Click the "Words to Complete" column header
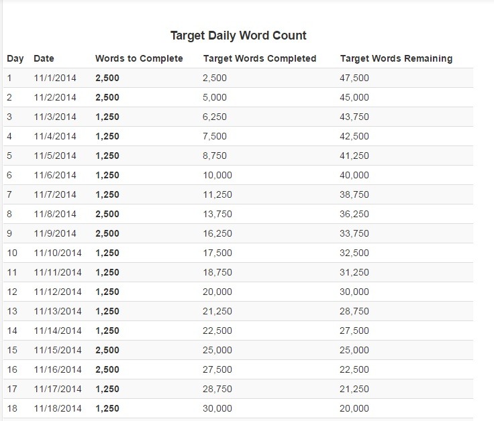Screen dimensions: 494x421 [x=139, y=58]
